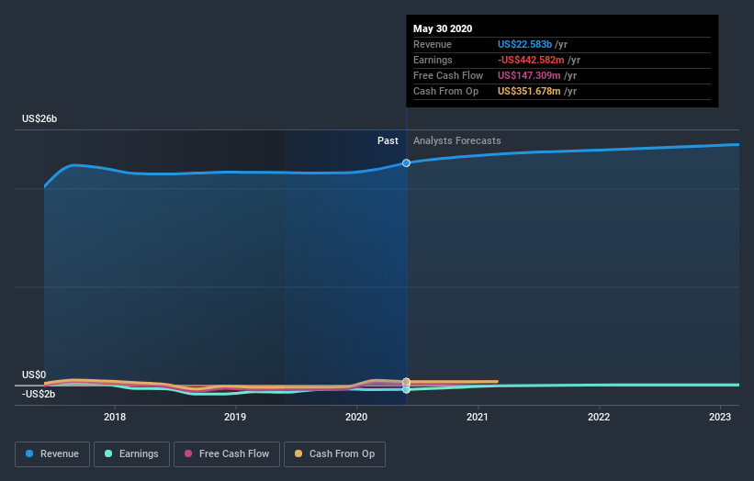Click the Cash From Op row label in tooltip
The height and width of the screenshot is (481, 754).
(445, 91)
